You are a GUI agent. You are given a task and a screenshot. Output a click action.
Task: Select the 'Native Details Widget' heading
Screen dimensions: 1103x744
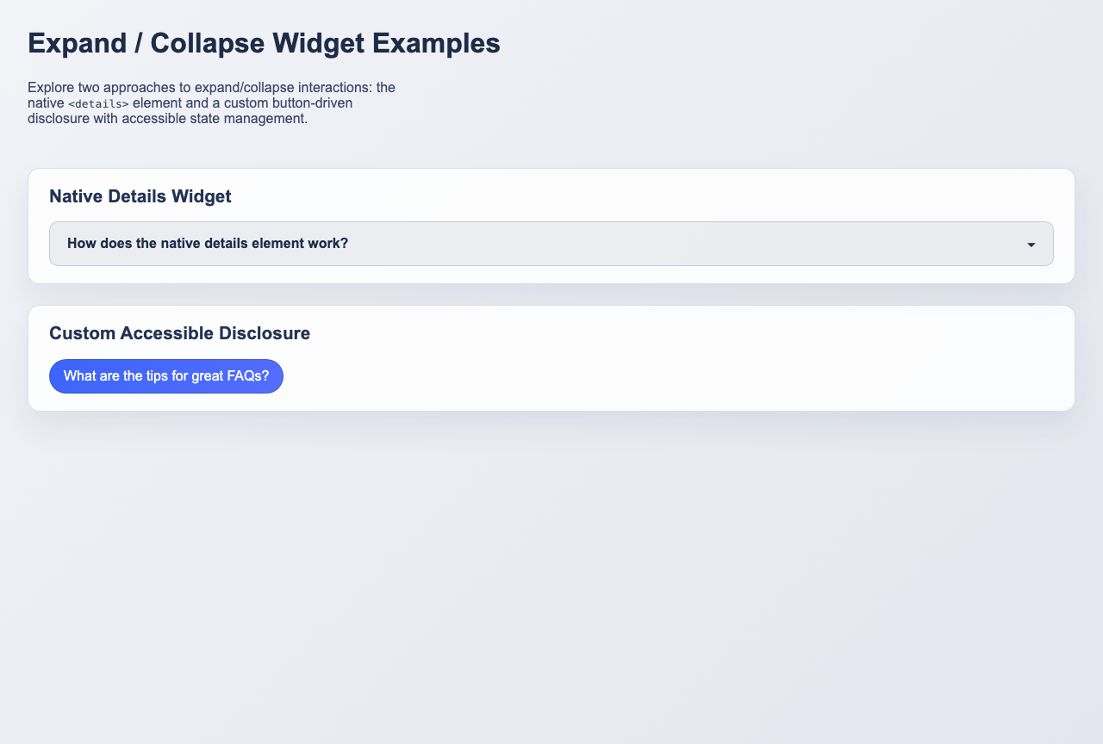140,196
